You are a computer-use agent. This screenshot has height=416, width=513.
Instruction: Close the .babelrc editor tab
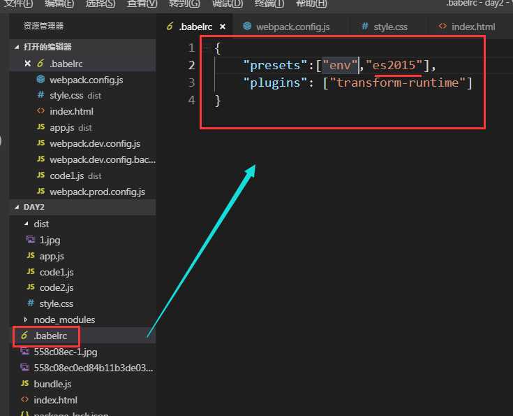point(223,27)
